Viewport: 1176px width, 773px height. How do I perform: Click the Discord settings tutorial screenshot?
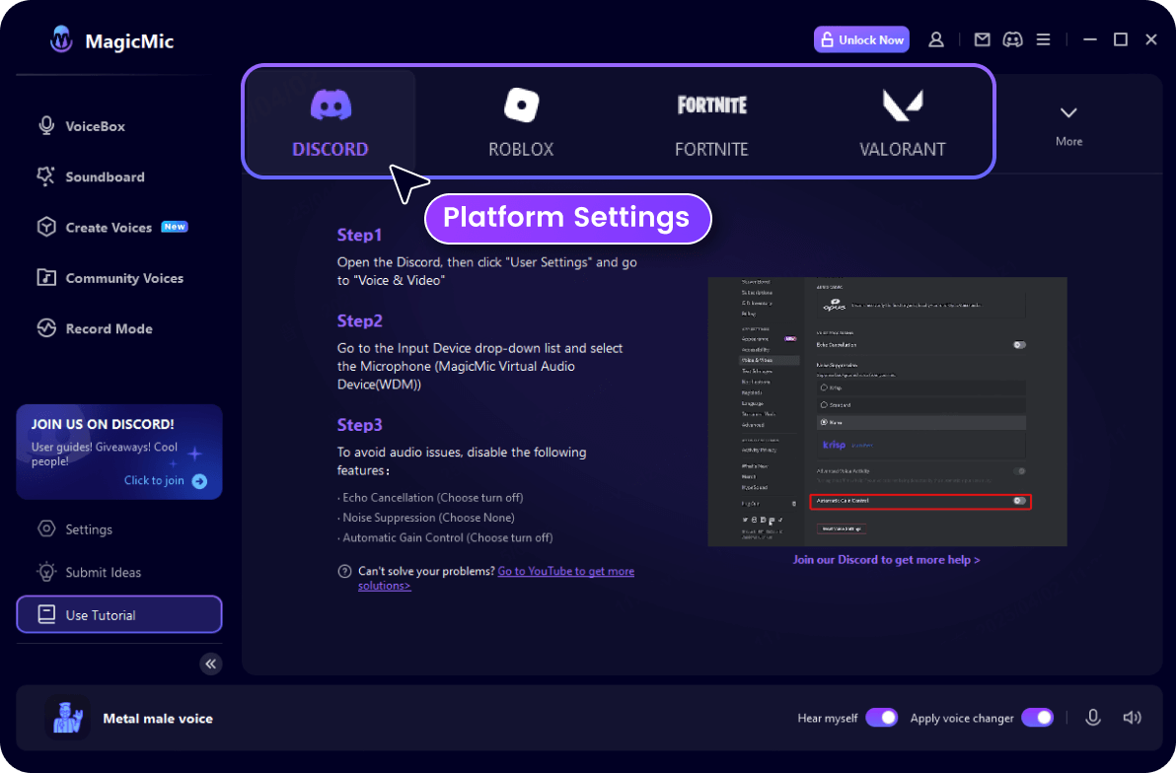[887, 411]
